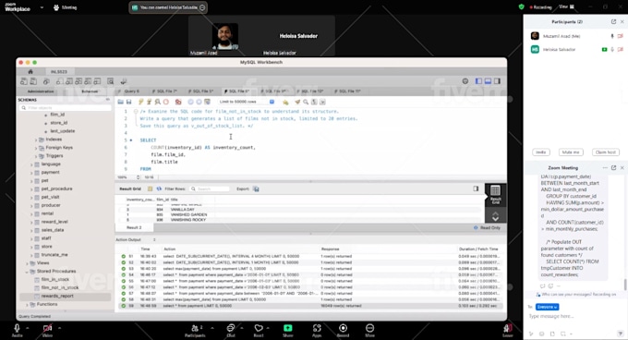The height and width of the screenshot is (340, 628).
Task: Open the Query 6 tab
Action: [x=131, y=91]
